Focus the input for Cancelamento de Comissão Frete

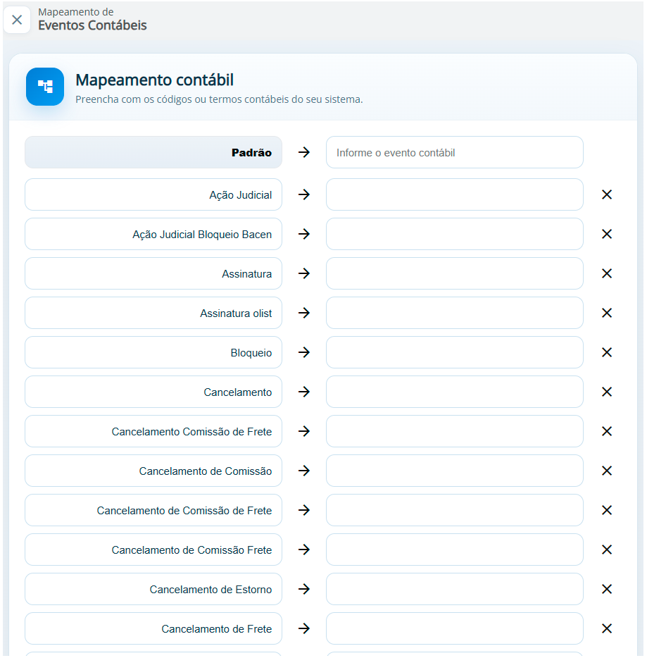tap(455, 550)
